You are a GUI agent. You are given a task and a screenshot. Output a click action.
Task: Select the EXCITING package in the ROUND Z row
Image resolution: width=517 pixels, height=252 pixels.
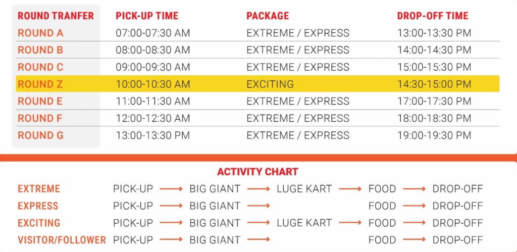coord(270,84)
